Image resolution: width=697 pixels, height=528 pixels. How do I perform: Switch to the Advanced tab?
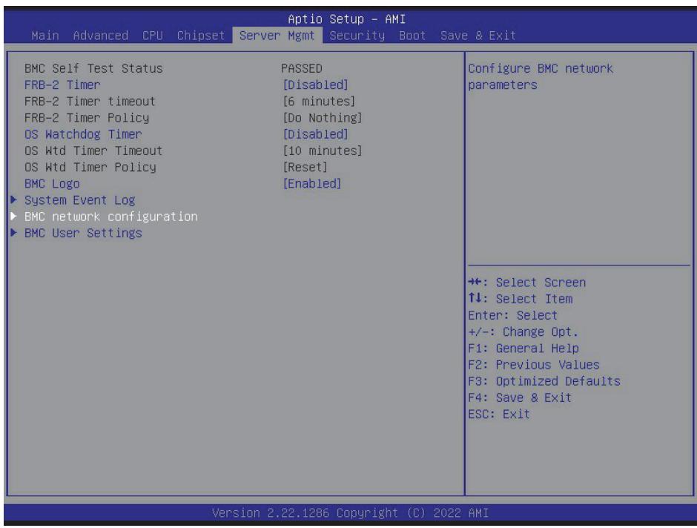coord(100,35)
